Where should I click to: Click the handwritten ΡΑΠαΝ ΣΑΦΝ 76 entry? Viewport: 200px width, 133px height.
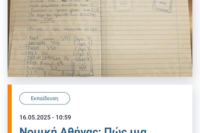[x=48, y=58]
